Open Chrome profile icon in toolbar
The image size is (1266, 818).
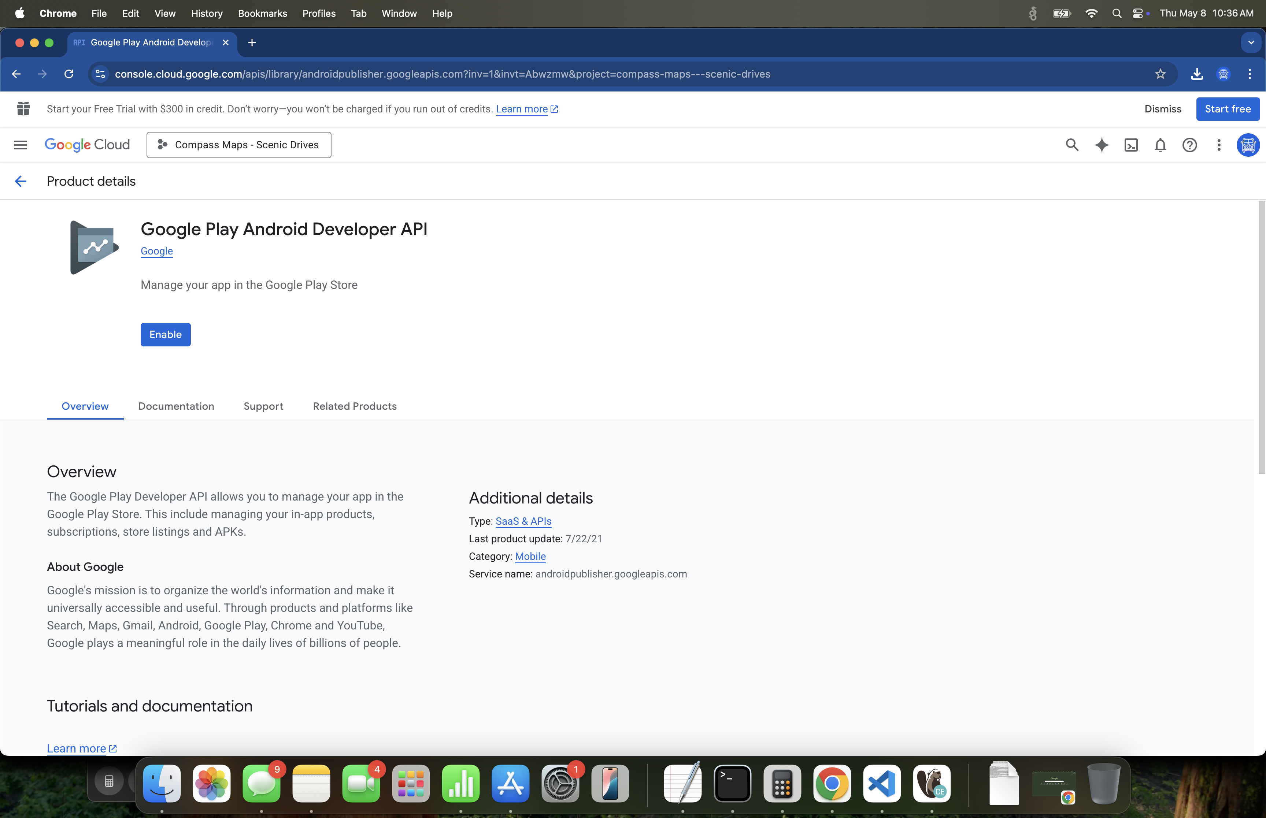coord(1224,74)
